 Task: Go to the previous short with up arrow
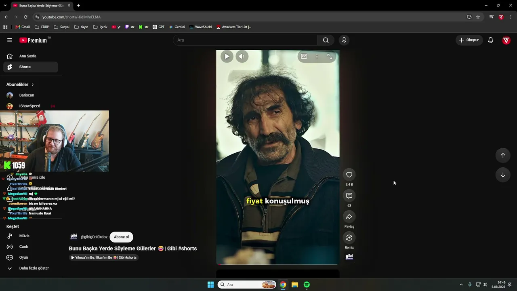tap(503, 156)
